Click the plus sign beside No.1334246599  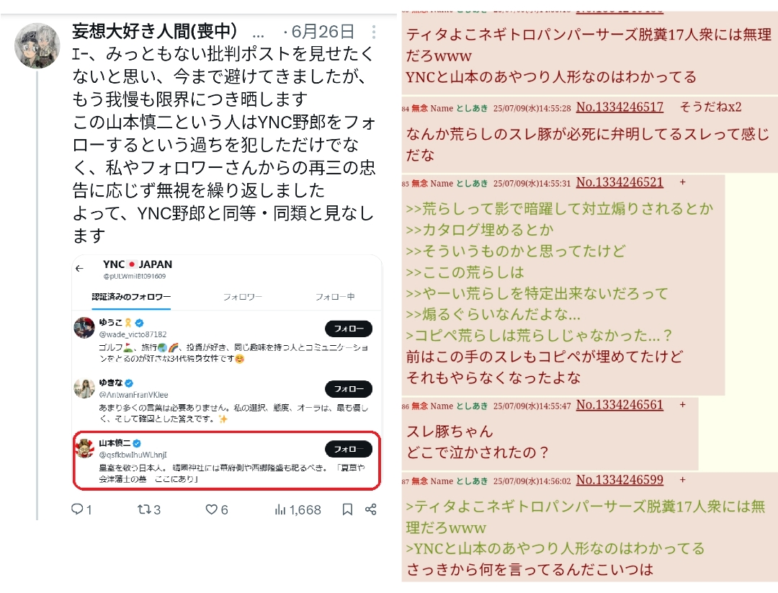click(x=683, y=480)
